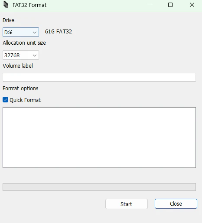The image size is (202, 223).
Task: Click the Quick Format label text
Action: click(25, 100)
